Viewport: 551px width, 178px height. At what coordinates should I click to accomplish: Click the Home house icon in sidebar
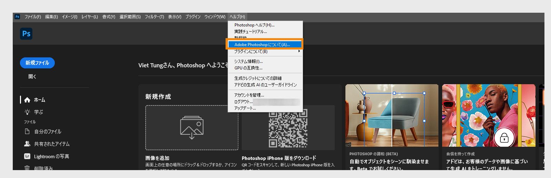point(27,100)
